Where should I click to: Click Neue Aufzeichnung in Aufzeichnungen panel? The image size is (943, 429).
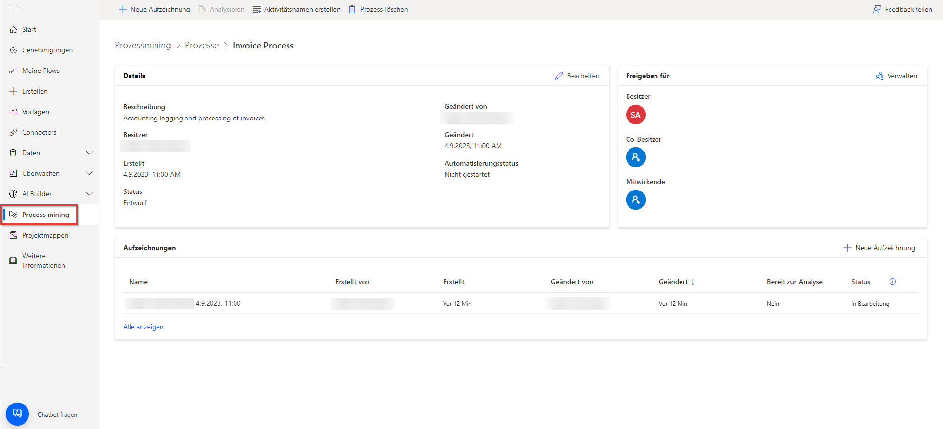click(x=879, y=248)
